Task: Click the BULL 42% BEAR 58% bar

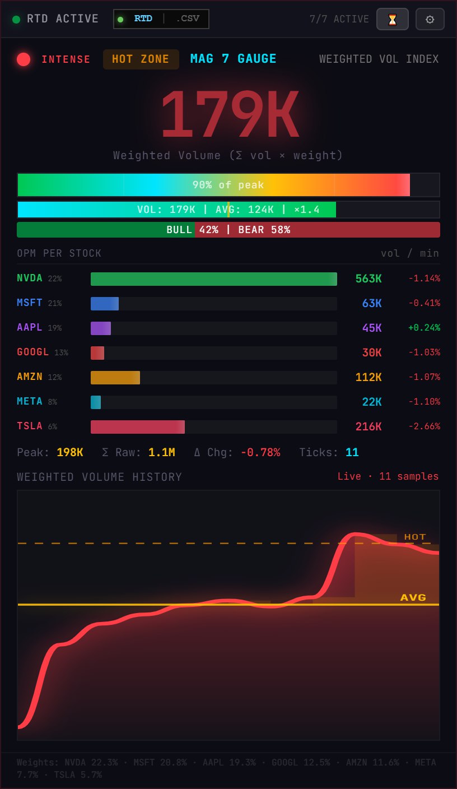Action: pos(228,230)
